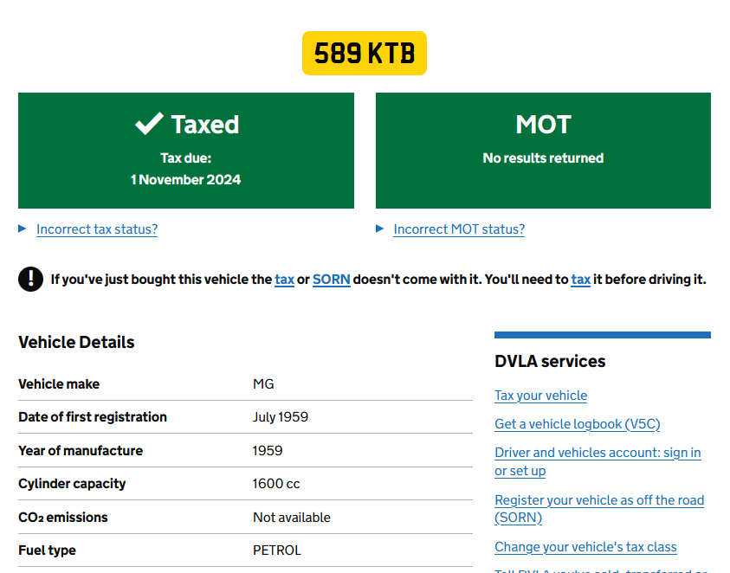Open 'Driver and vehicles account: sign in' link

[x=598, y=453]
